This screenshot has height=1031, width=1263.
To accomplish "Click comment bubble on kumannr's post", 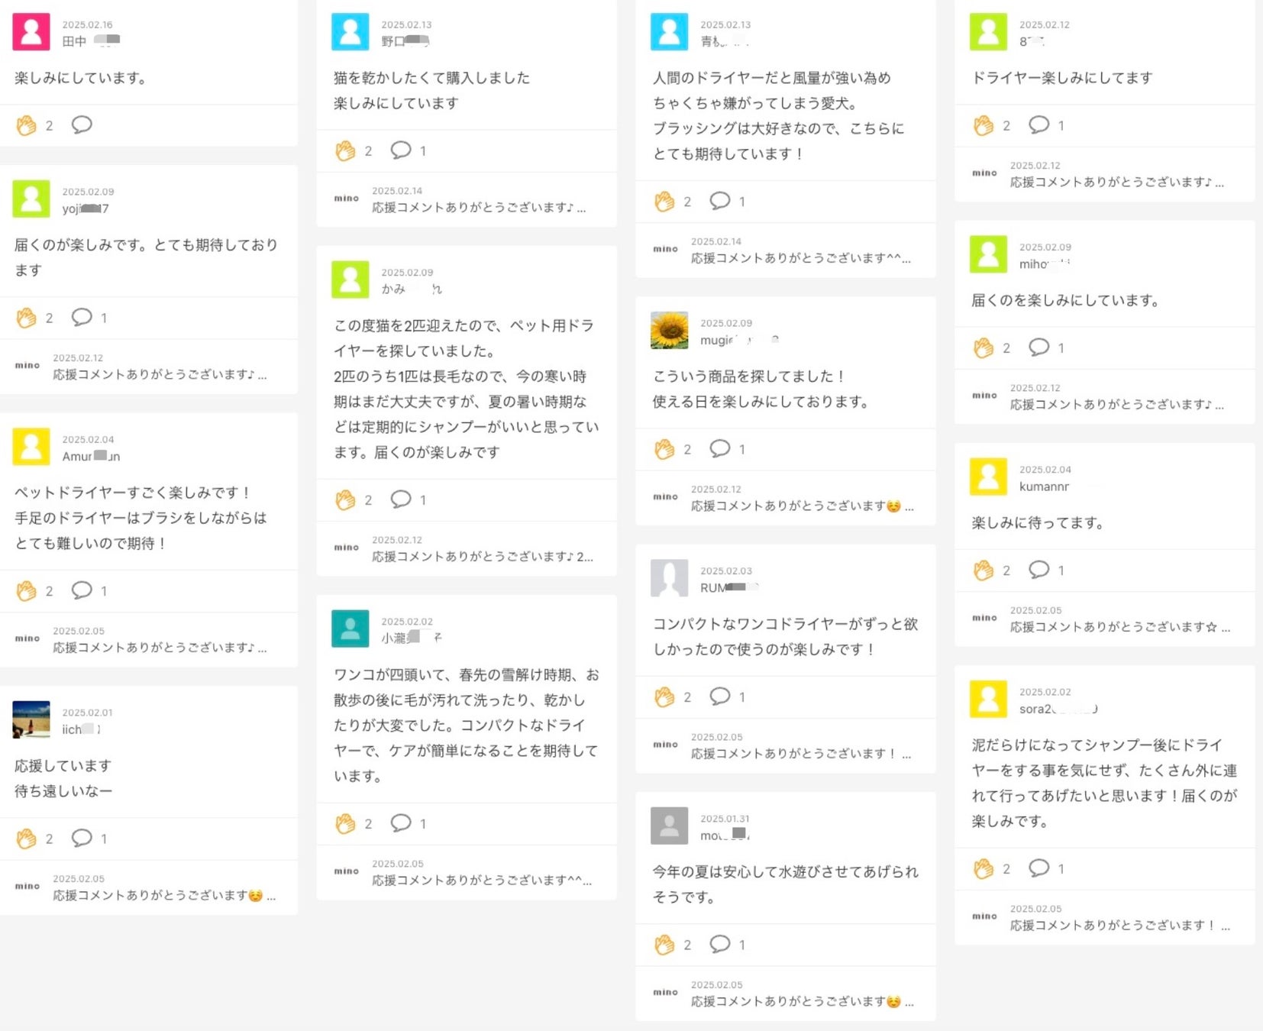I will coord(1039,570).
